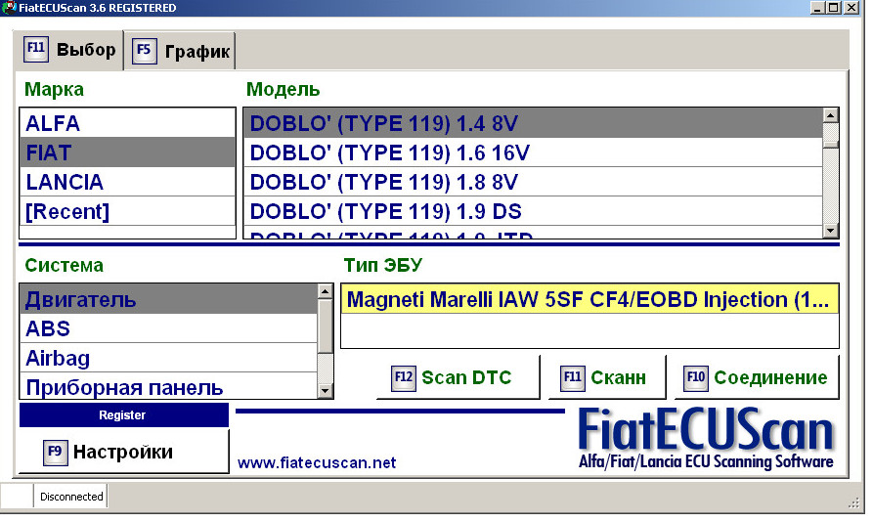The height and width of the screenshot is (522, 873).
Task: Click the F5 key icon on График tab
Action: tap(145, 51)
